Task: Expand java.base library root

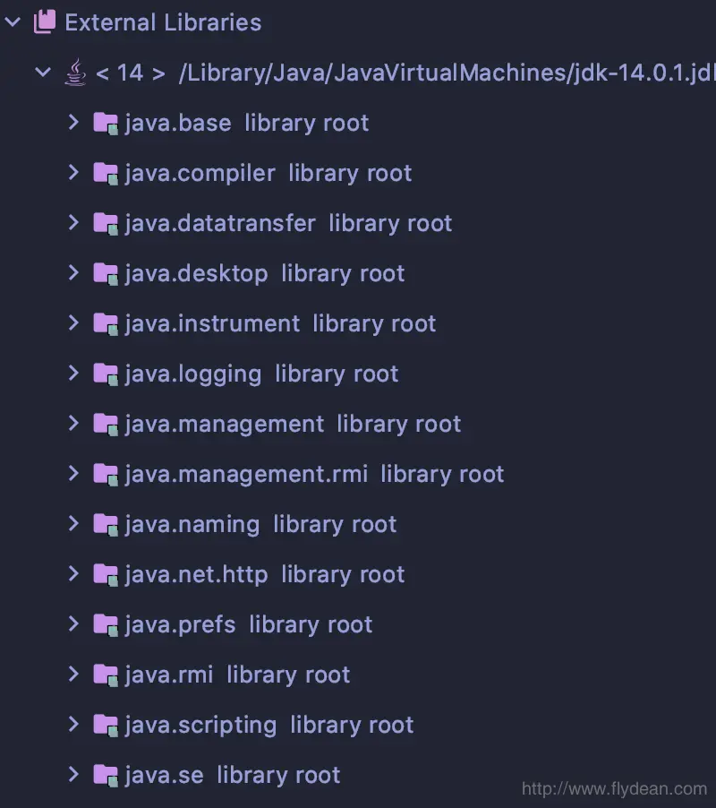Action: click(73, 122)
